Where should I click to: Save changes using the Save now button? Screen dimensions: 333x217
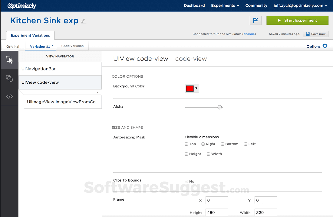click(x=315, y=34)
